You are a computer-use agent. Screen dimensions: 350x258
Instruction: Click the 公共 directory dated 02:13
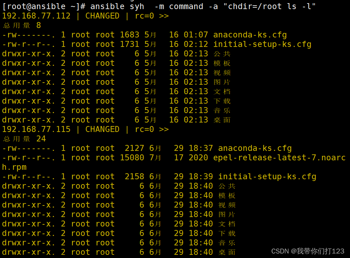pos(222,54)
